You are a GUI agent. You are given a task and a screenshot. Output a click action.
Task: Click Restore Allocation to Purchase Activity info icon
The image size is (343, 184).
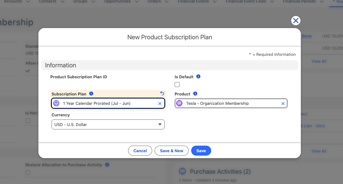(x=107, y=165)
